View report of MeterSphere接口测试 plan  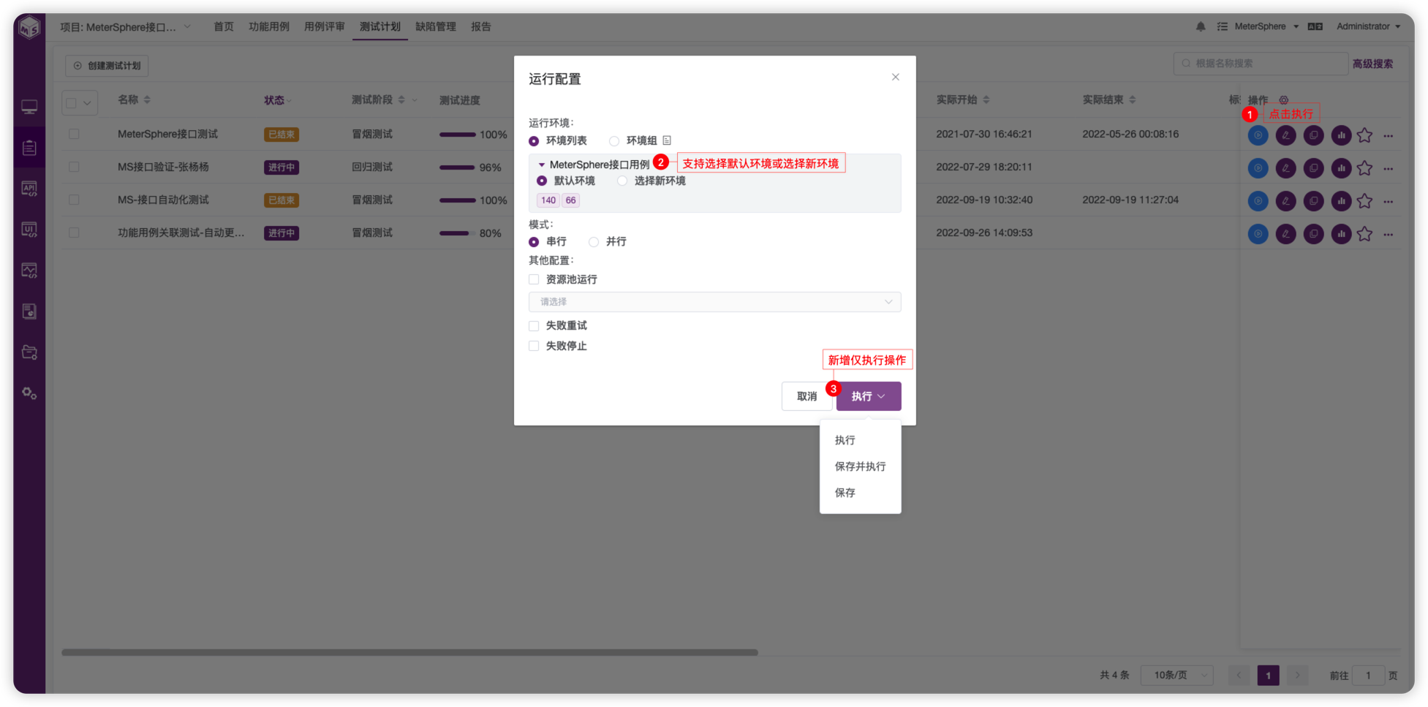coord(1342,135)
